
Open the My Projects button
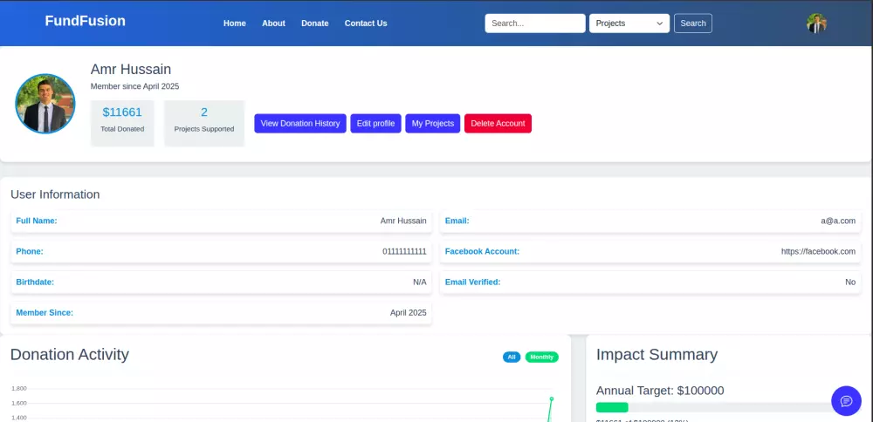433,124
